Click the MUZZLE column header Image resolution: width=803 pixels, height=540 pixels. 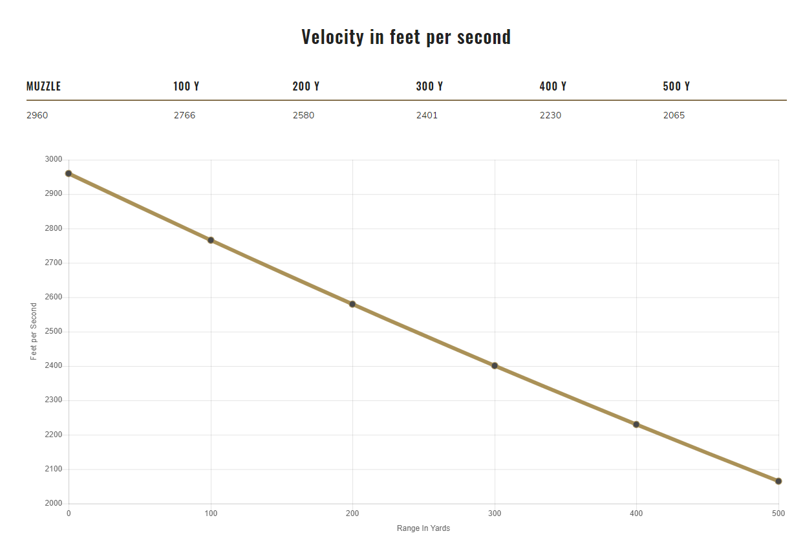pos(43,86)
